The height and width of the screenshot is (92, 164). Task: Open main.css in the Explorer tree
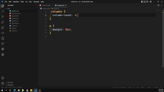tap(14, 26)
